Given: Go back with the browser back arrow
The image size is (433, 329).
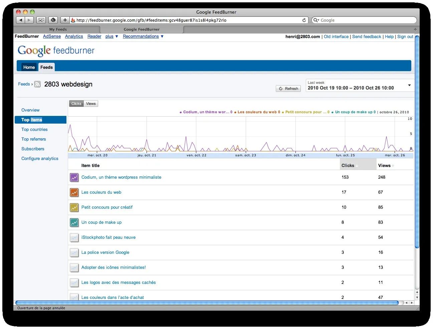Looking at the screenshot, I should [21, 20].
